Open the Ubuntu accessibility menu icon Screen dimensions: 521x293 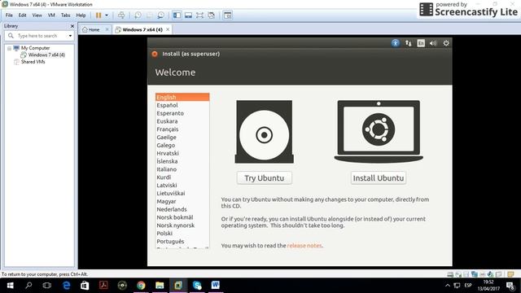coord(396,43)
